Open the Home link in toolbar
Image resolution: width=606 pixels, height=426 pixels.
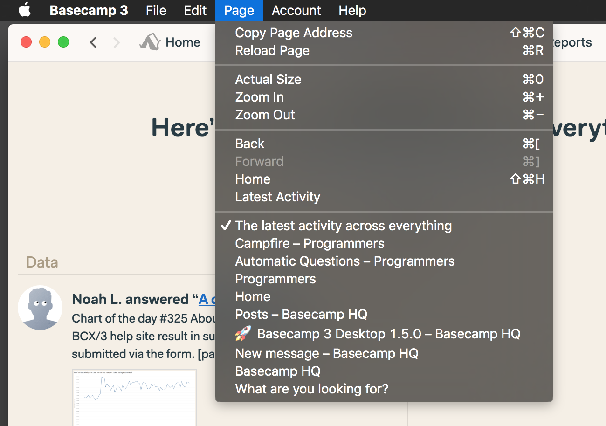click(183, 42)
